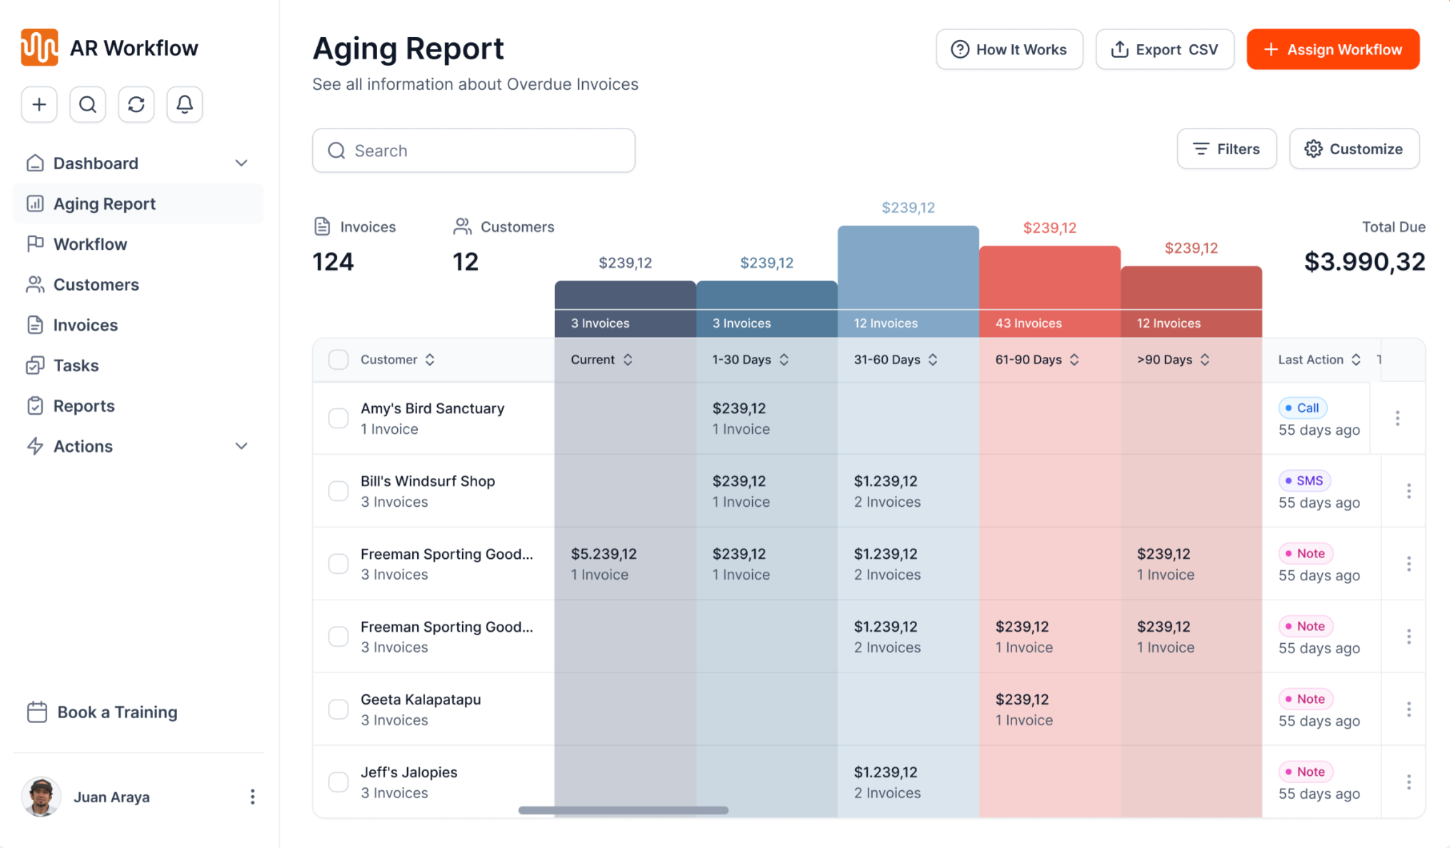Check the Bill's Windsurf Shop row checkbox
This screenshot has width=1450, height=848.
point(338,491)
